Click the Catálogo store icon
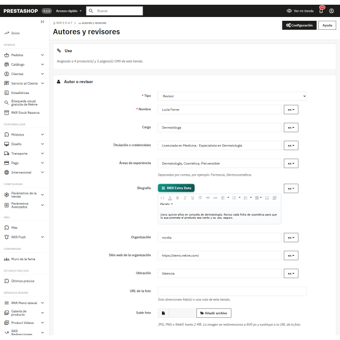Viewport: 340px width, 340px height. coord(7,64)
